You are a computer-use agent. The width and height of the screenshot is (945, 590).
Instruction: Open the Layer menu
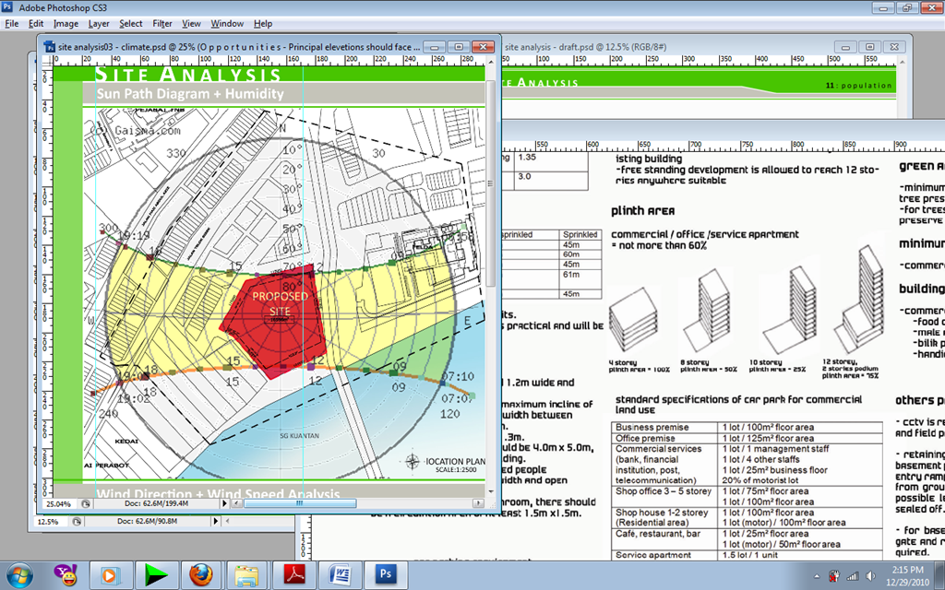pyautogui.click(x=98, y=23)
